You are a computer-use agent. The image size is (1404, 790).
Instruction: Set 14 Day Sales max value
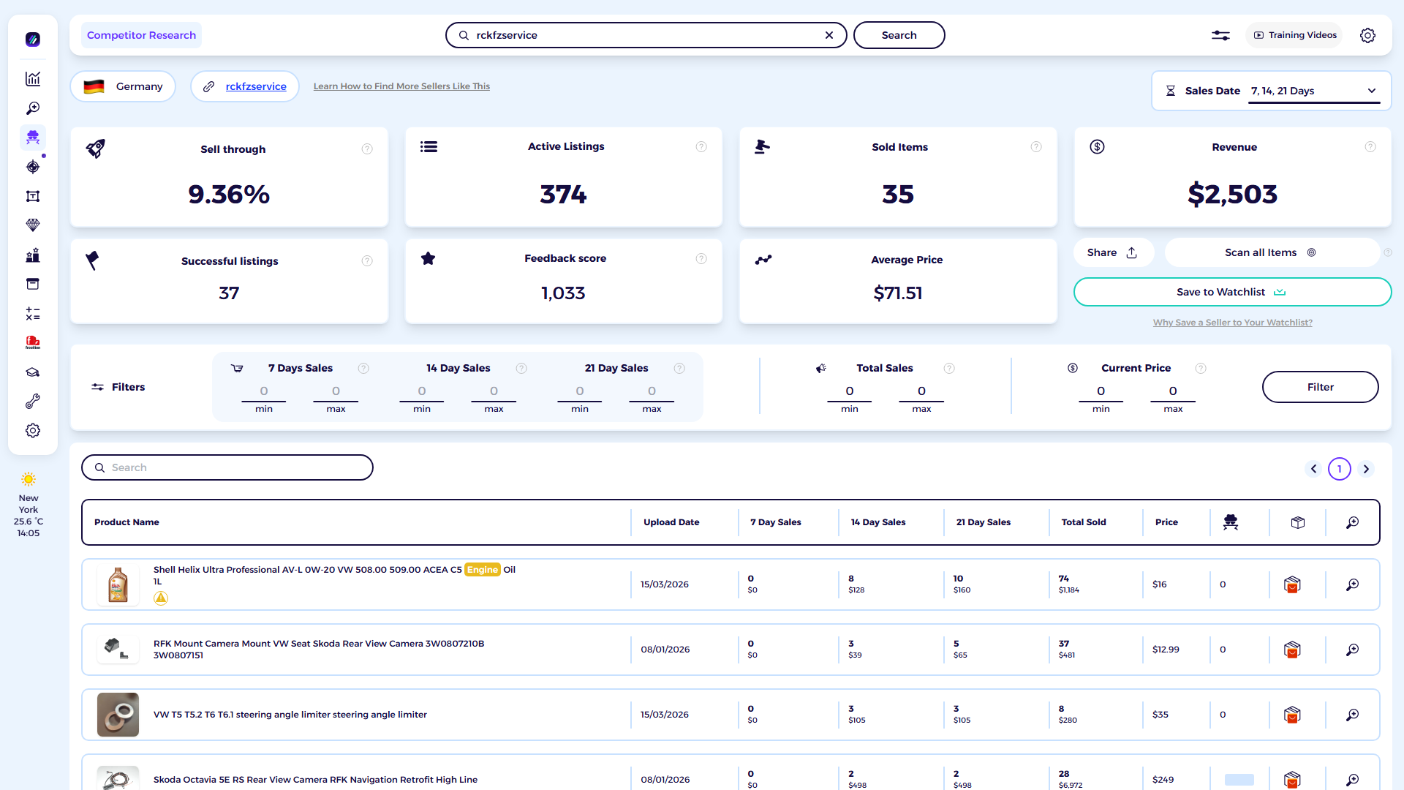494,391
